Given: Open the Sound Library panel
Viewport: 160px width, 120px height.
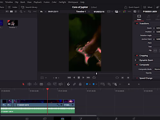Looking at the screenshot, I should click(29, 7).
